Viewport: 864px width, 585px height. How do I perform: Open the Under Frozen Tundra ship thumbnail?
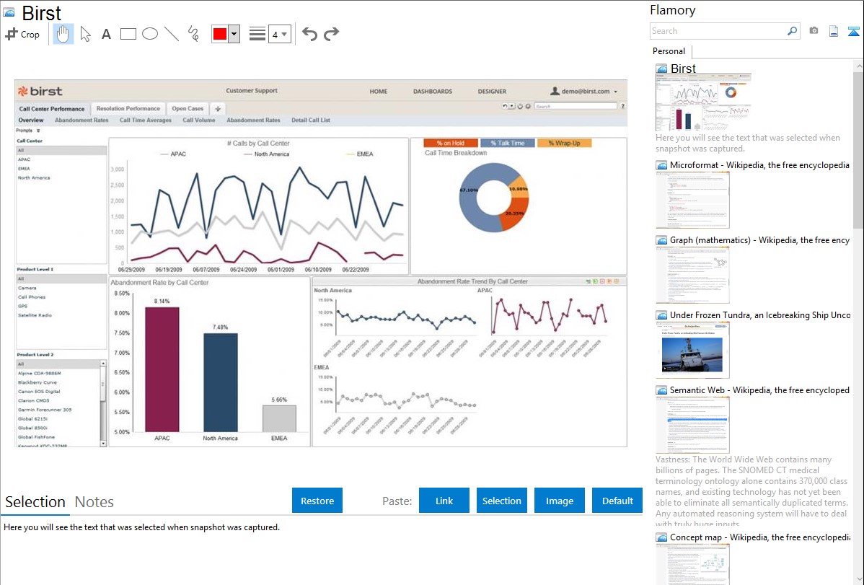[692, 350]
